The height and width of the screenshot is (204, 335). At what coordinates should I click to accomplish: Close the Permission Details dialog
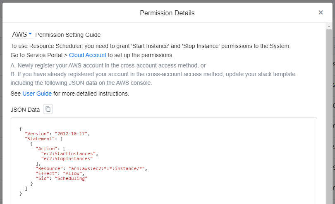pyautogui.click(x=321, y=12)
